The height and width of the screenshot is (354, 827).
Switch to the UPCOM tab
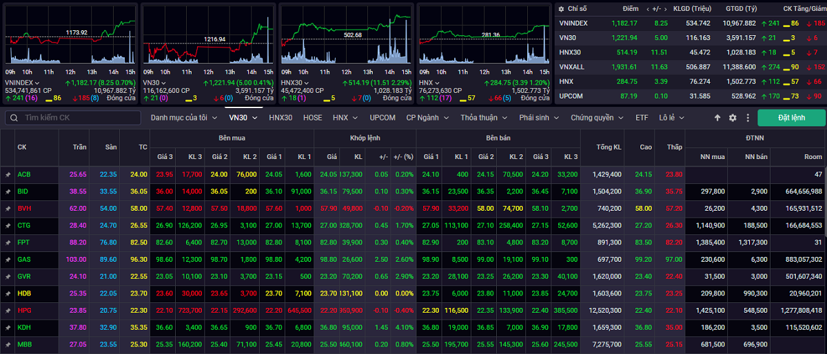pyautogui.click(x=382, y=118)
